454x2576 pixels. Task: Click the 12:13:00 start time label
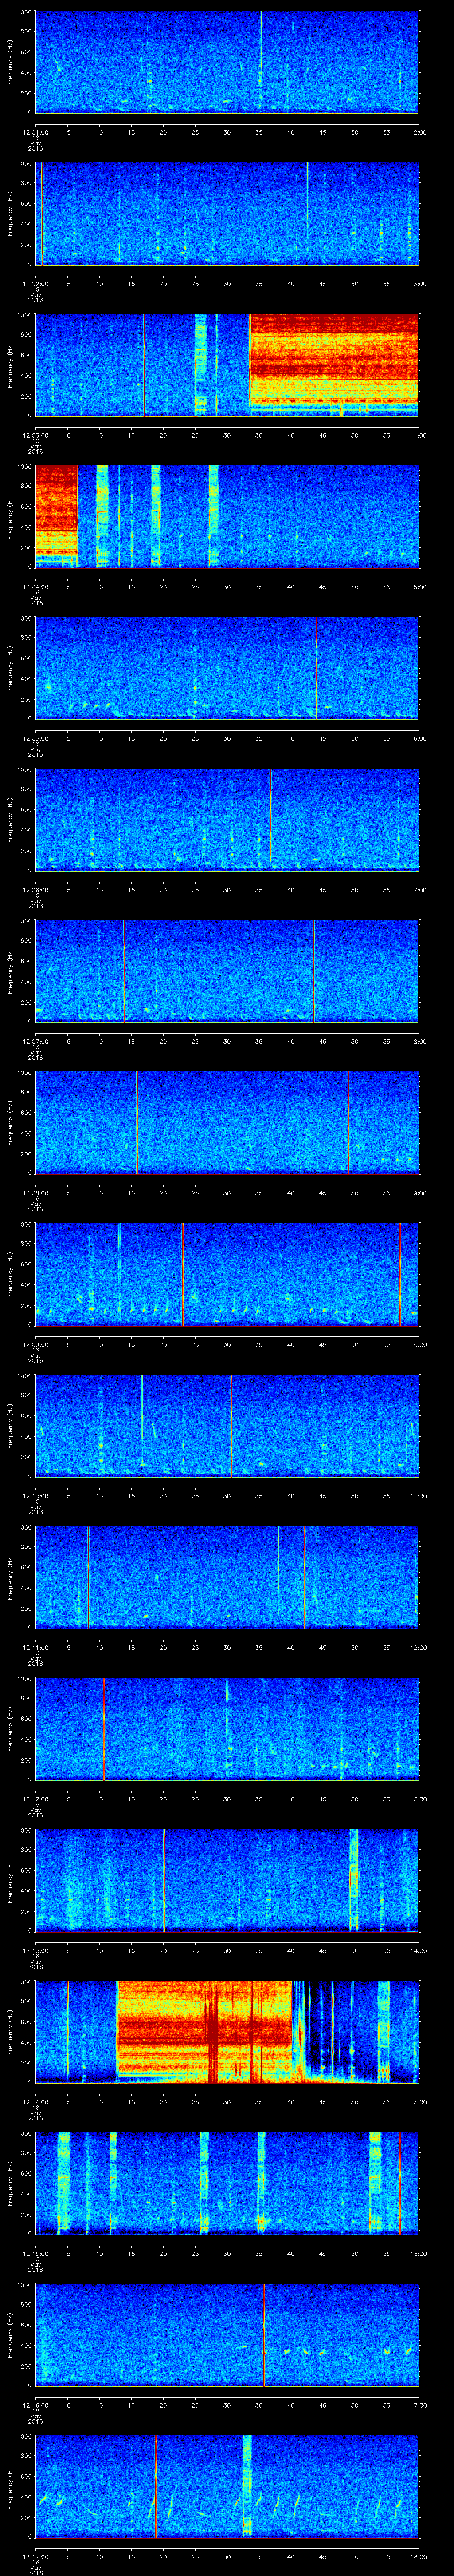[35, 1950]
